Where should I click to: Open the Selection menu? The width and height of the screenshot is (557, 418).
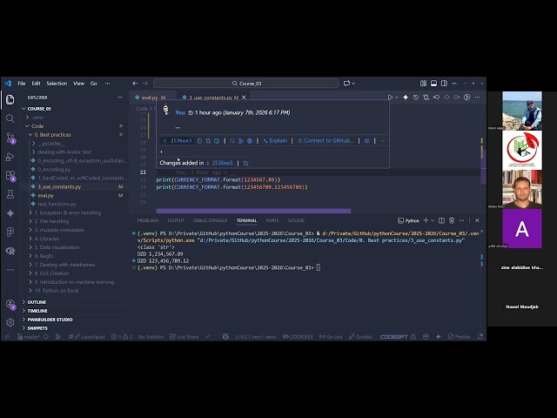pyautogui.click(x=57, y=84)
